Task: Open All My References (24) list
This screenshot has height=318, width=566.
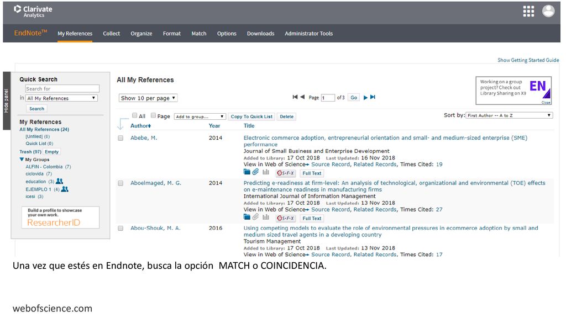Action: [44, 129]
